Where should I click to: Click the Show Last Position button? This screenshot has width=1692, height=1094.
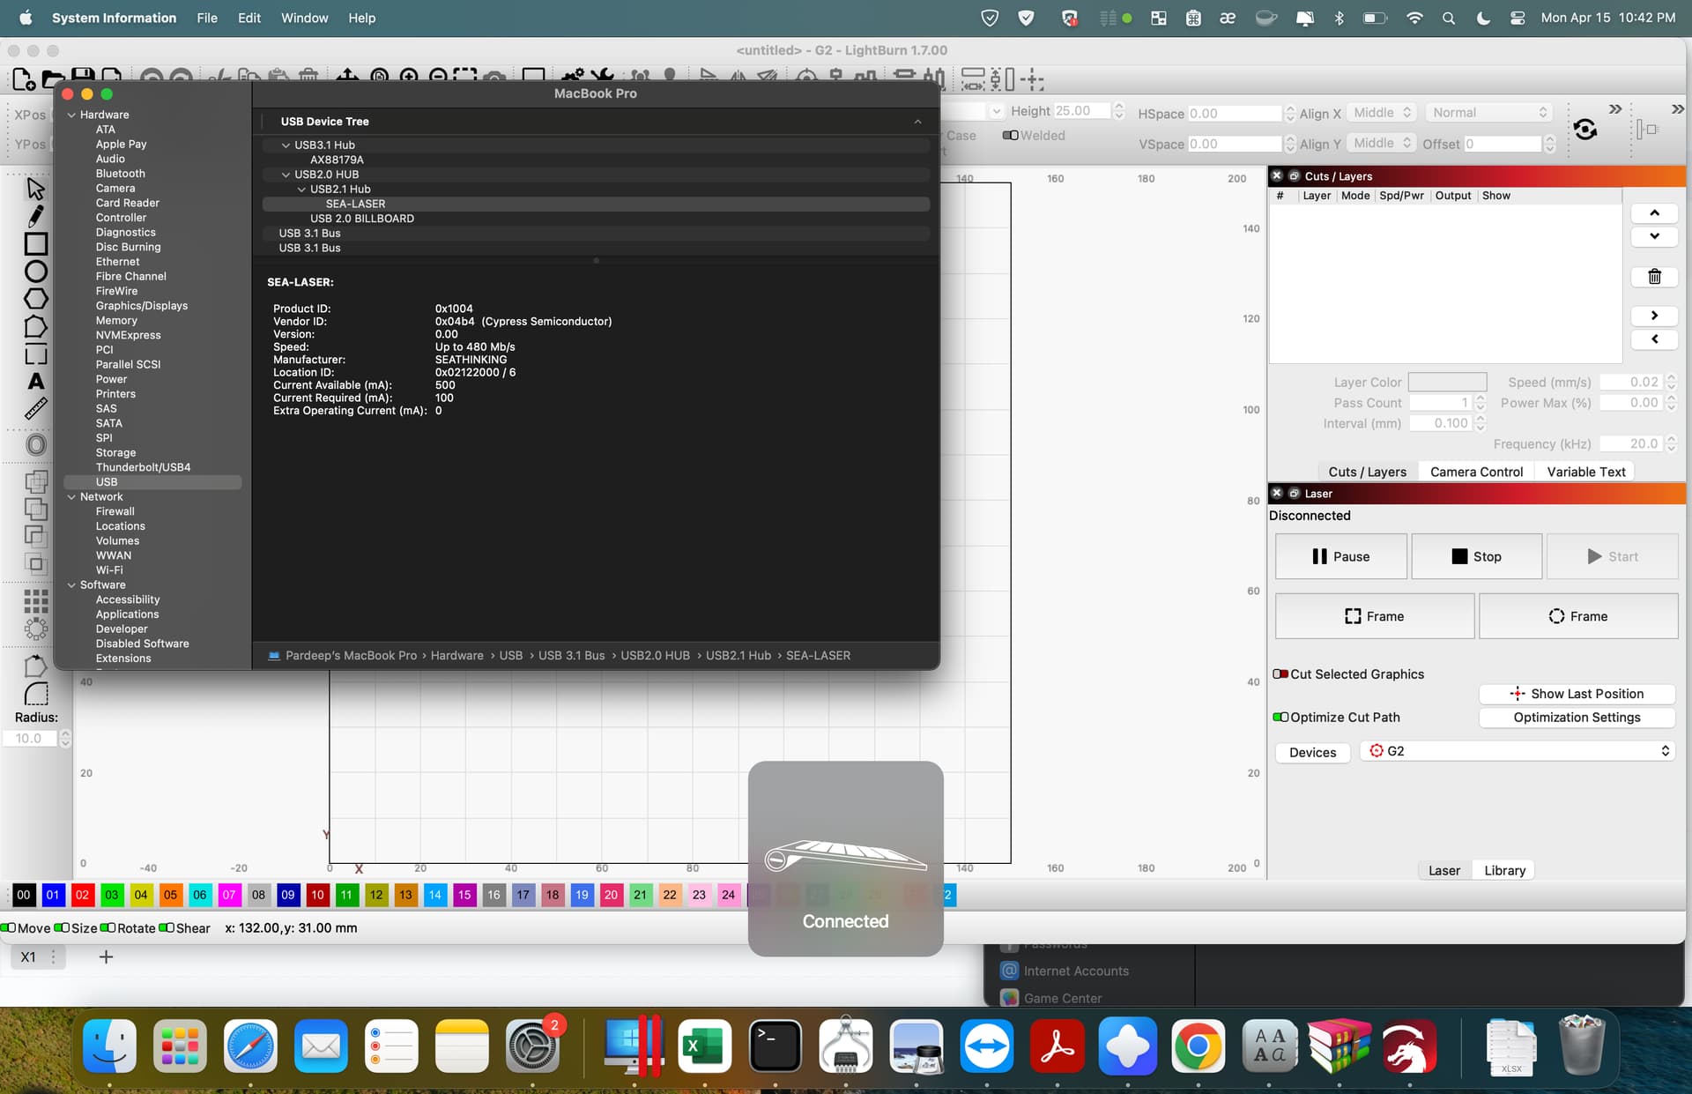[x=1577, y=694]
